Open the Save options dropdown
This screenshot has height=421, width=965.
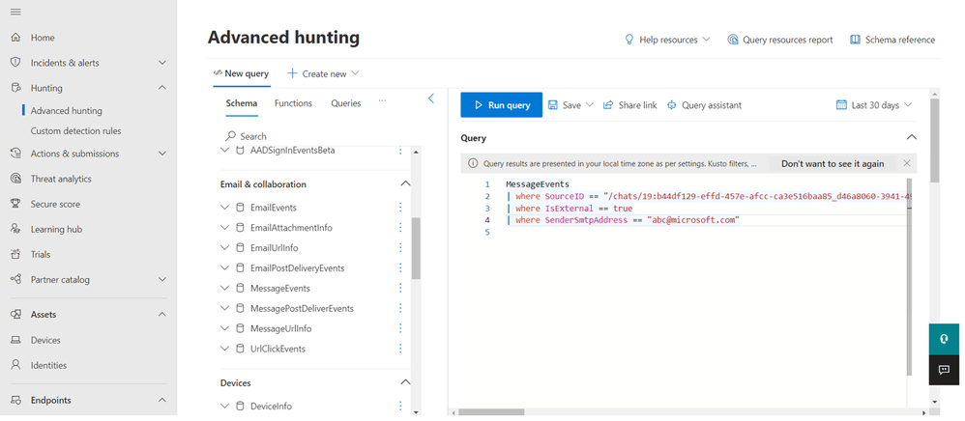tap(590, 105)
